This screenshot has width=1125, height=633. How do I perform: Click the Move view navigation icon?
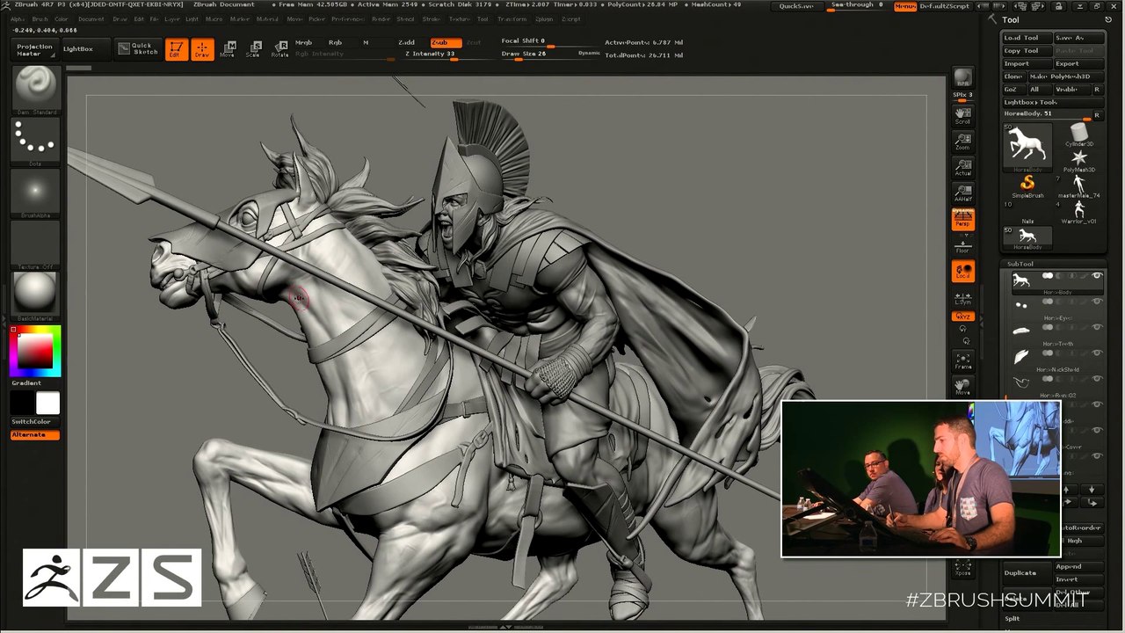click(x=963, y=387)
